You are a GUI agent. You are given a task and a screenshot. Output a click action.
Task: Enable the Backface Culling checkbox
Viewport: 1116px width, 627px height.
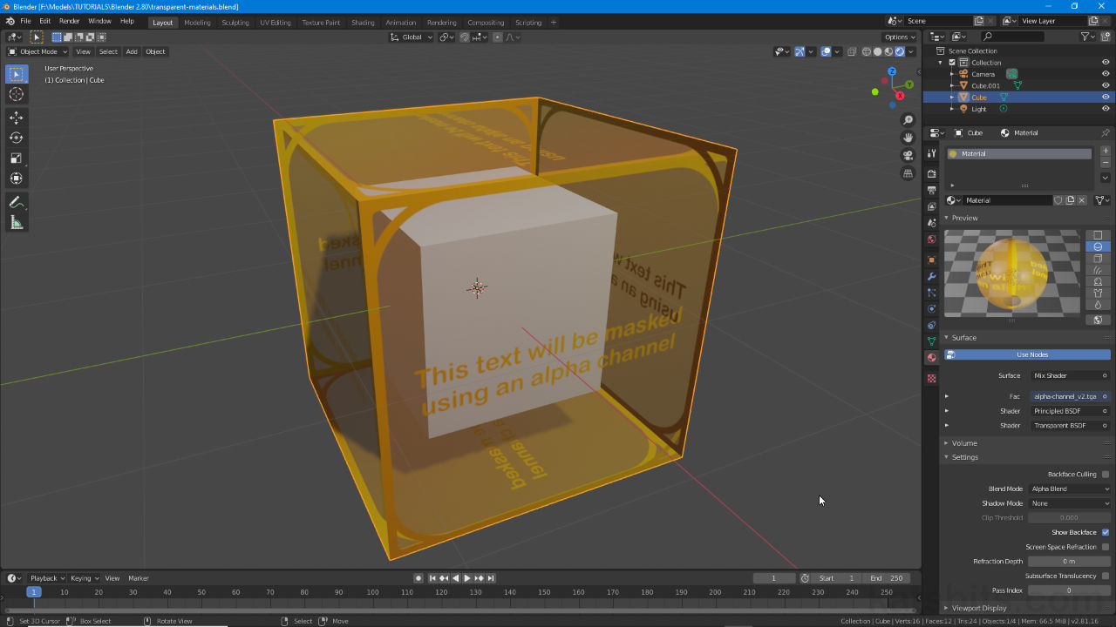[1106, 475]
